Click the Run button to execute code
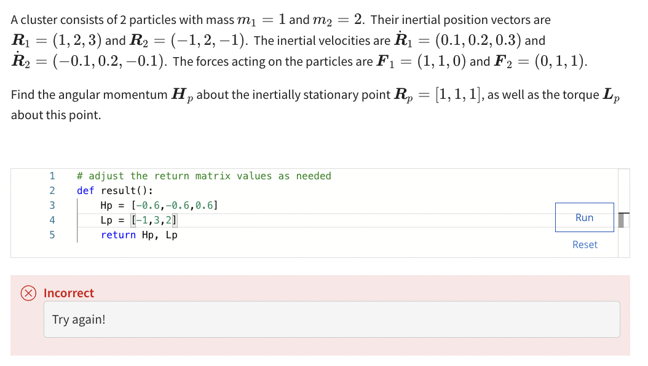This screenshot has height=366, width=648. 583,217
